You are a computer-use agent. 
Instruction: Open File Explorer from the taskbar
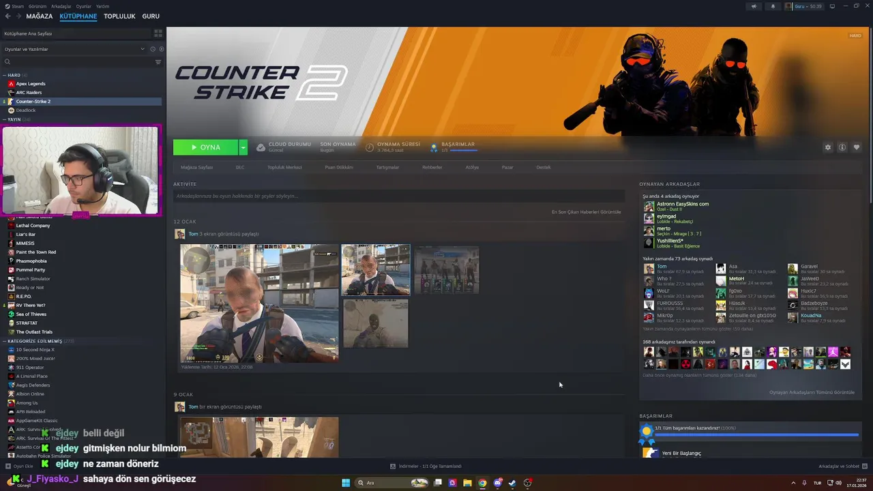click(x=467, y=483)
